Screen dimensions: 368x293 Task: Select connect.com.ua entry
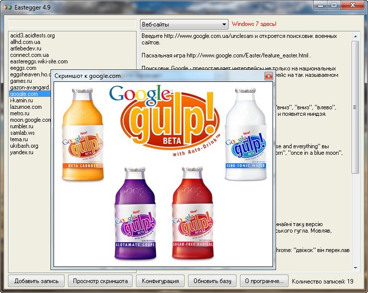pyautogui.click(x=29, y=55)
